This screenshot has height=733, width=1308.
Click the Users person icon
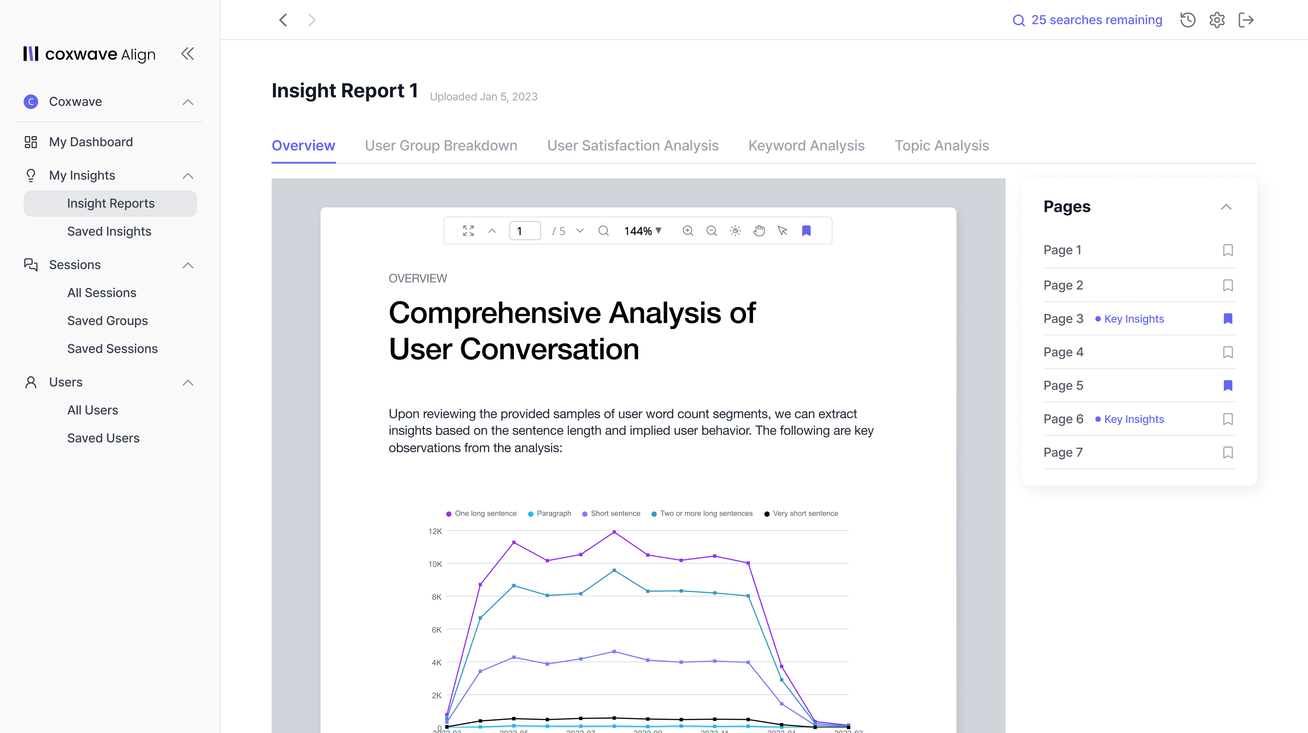(31, 382)
